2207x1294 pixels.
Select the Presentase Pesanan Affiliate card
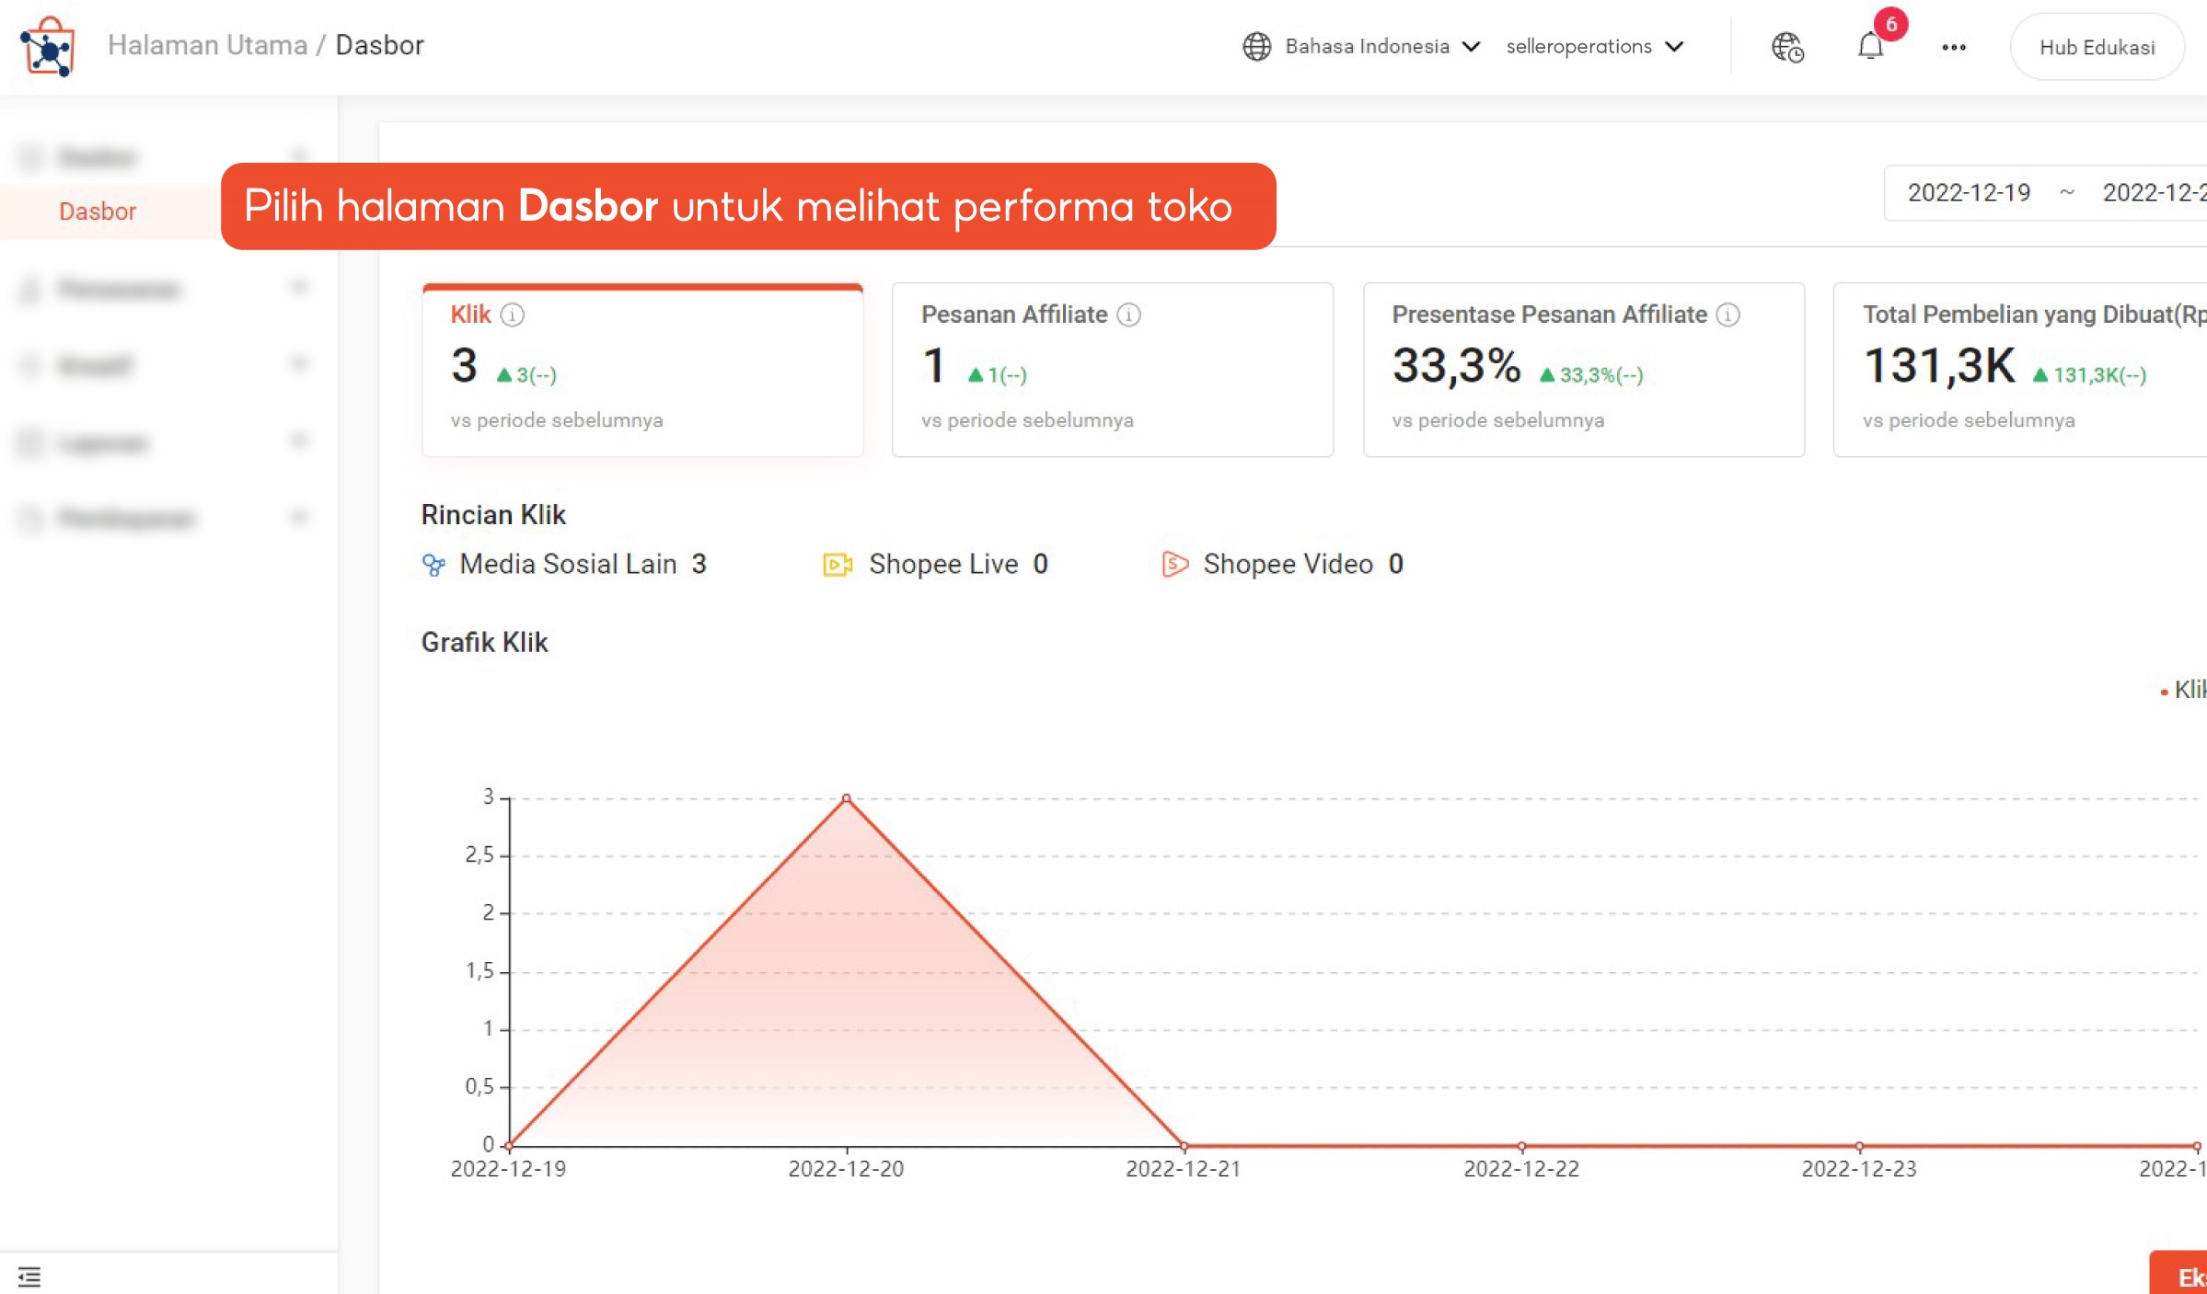[1583, 370]
